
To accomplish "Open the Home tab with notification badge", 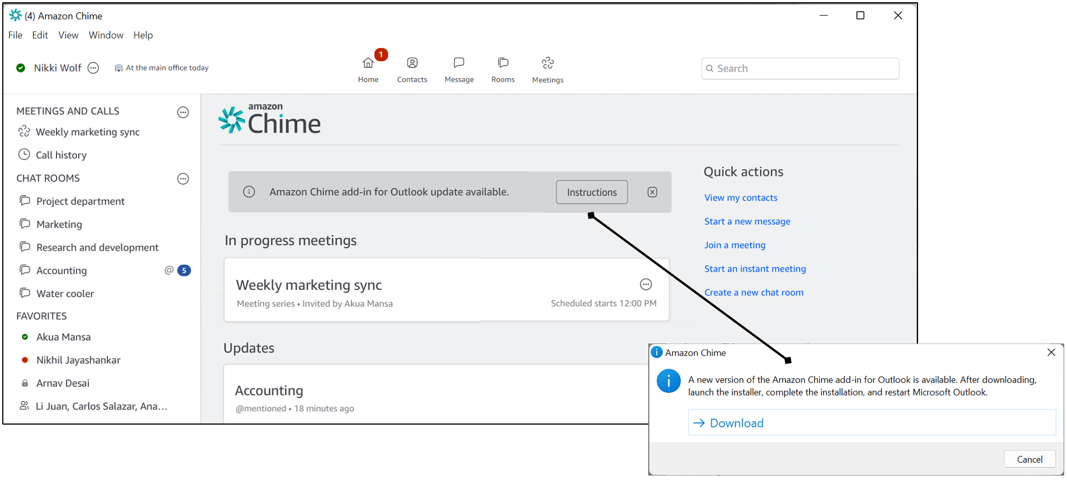I will click(x=368, y=68).
